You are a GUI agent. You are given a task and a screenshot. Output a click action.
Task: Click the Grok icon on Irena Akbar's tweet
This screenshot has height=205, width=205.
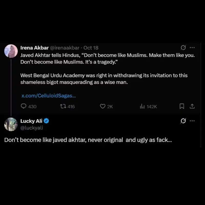(183, 48)
